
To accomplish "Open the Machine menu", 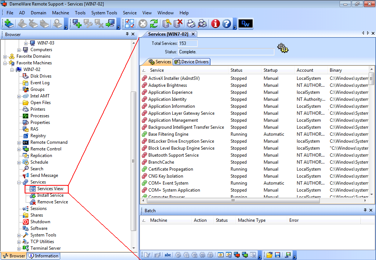I will point(61,13).
